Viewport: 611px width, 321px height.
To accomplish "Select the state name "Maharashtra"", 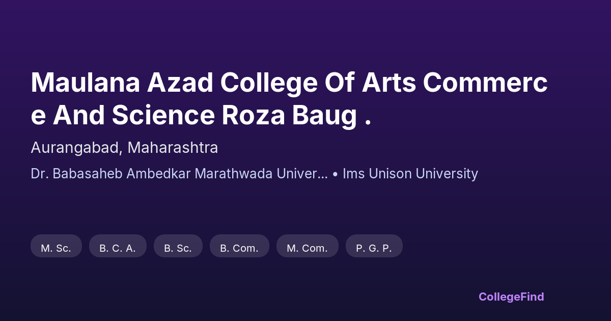I will [173, 148].
